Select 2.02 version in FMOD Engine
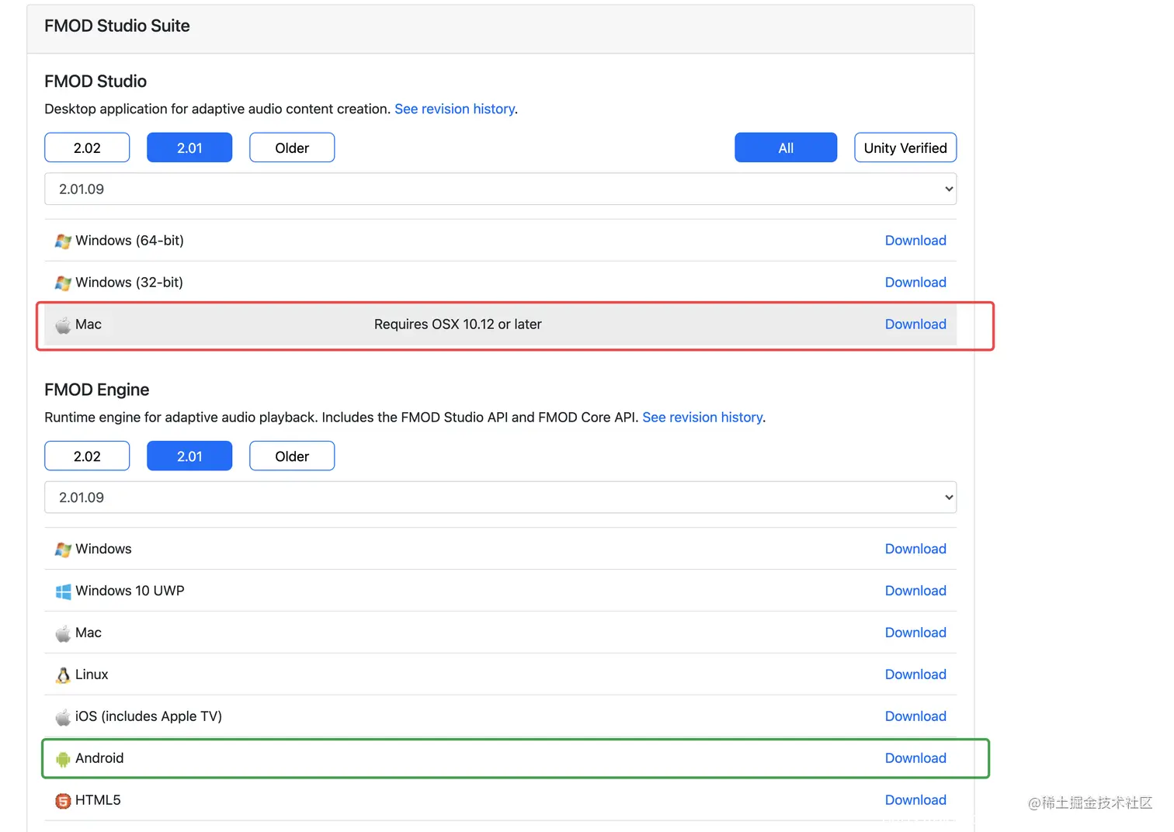 coord(87,456)
